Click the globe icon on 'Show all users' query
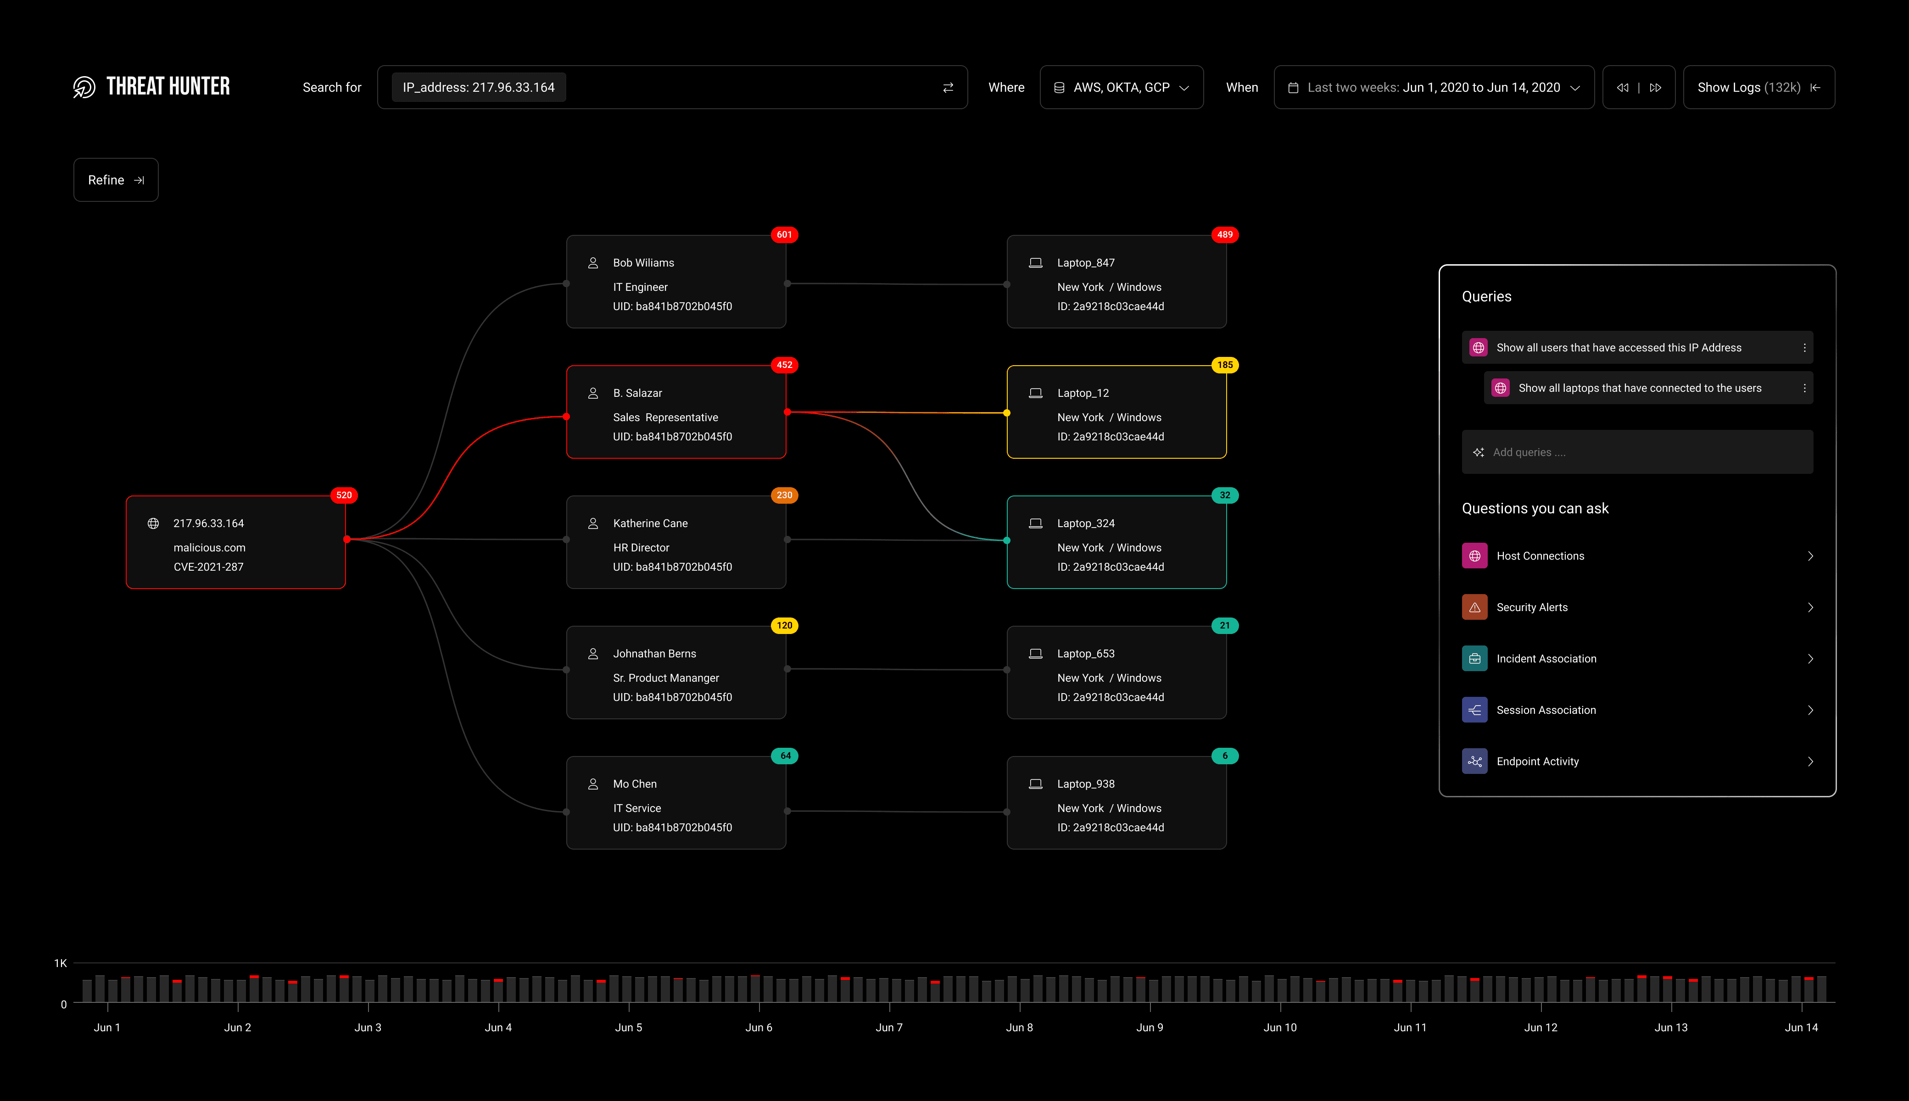Screen dimensions: 1909x1101 tap(1478, 348)
